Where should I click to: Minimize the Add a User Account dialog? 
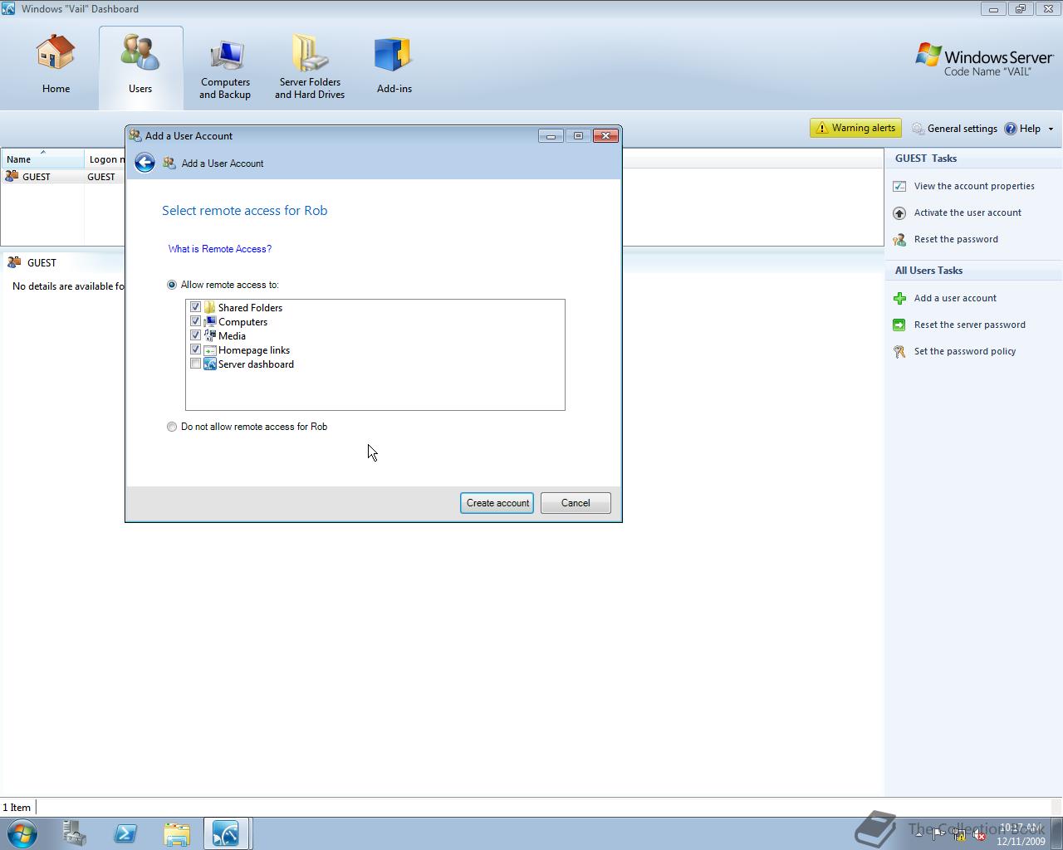click(x=551, y=136)
